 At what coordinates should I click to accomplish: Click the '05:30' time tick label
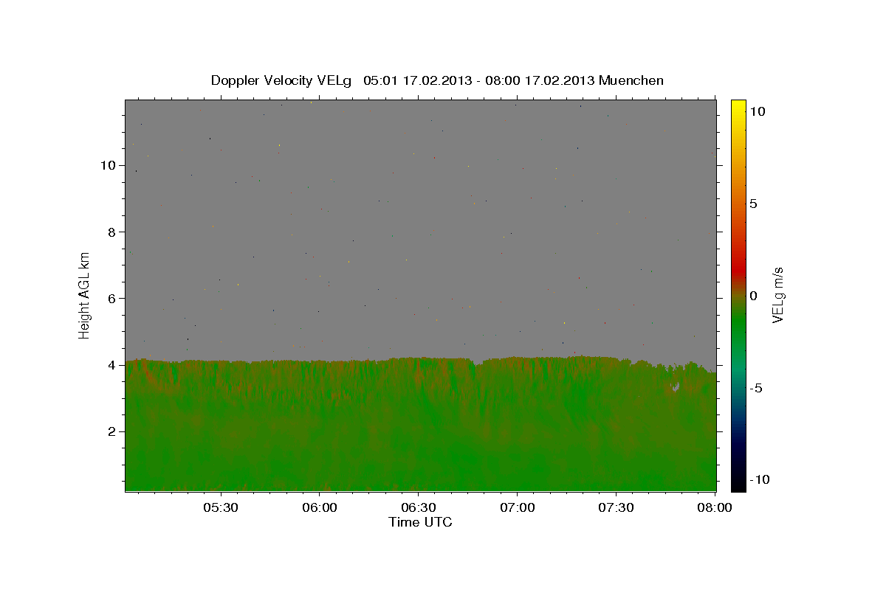[221, 508]
